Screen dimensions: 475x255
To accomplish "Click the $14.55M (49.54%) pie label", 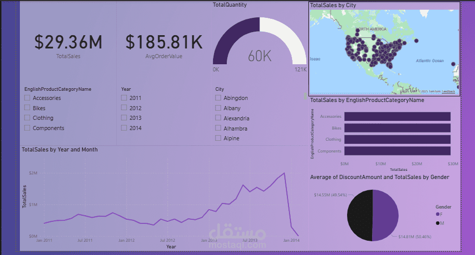I will point(330,195).
